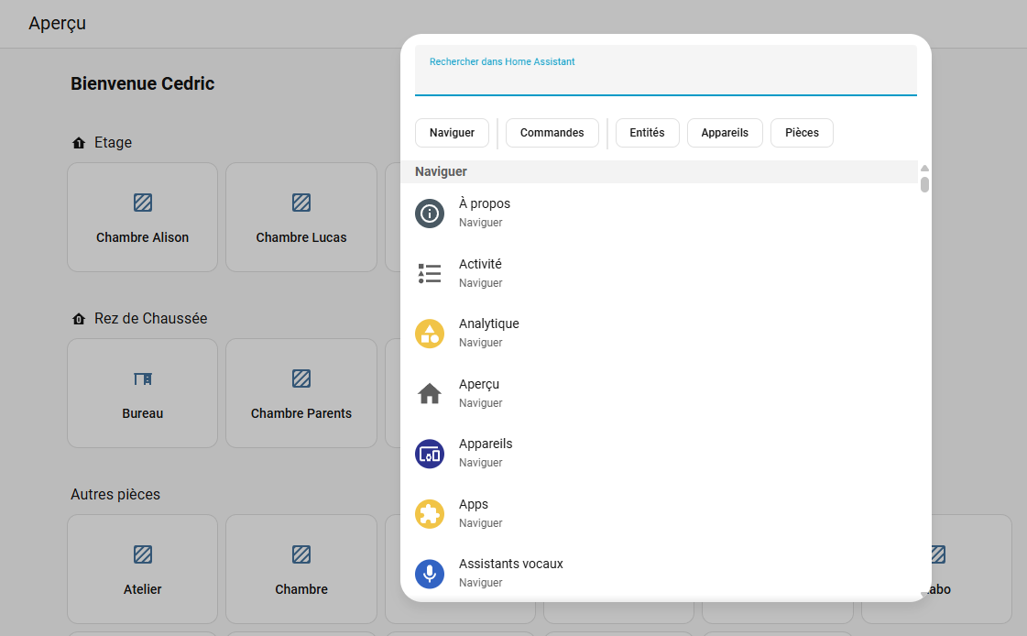Select the Assistants vocaux microphone icon
The image size is (1027, 636).
pos(429,574)
